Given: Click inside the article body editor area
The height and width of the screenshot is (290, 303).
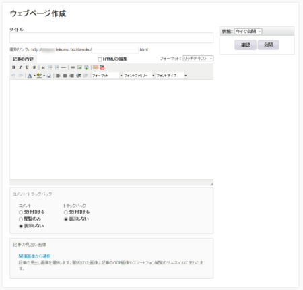Looking at the screenshot, I should [111, 129].
